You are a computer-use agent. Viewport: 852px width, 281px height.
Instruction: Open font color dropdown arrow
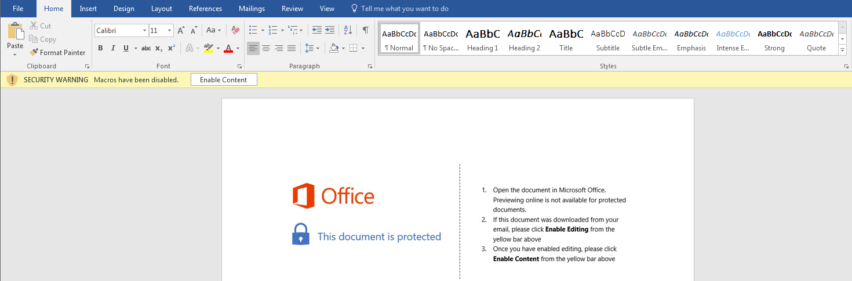(x=238, y=48)
